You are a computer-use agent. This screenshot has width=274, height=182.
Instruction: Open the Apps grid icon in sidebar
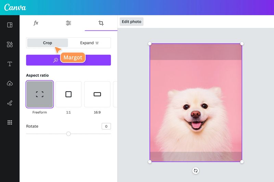pyautogui.click(x=10, y=123)
